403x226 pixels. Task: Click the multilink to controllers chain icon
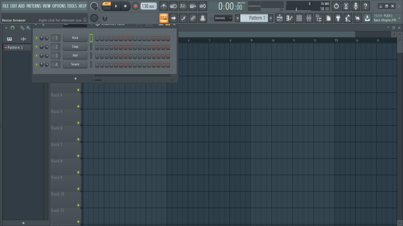click(x=193, y=18)
